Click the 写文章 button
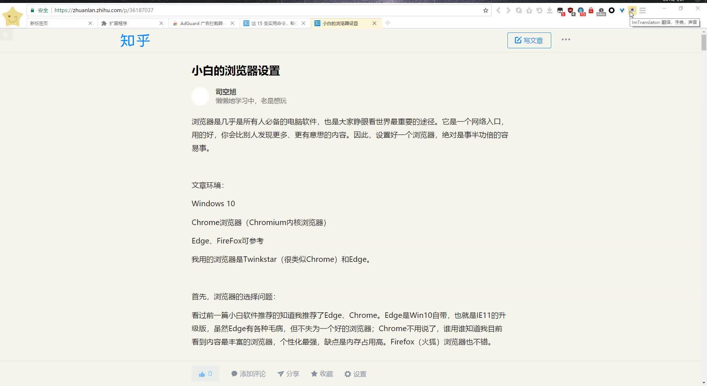This screenshot has height=386, width=707. 529,40
